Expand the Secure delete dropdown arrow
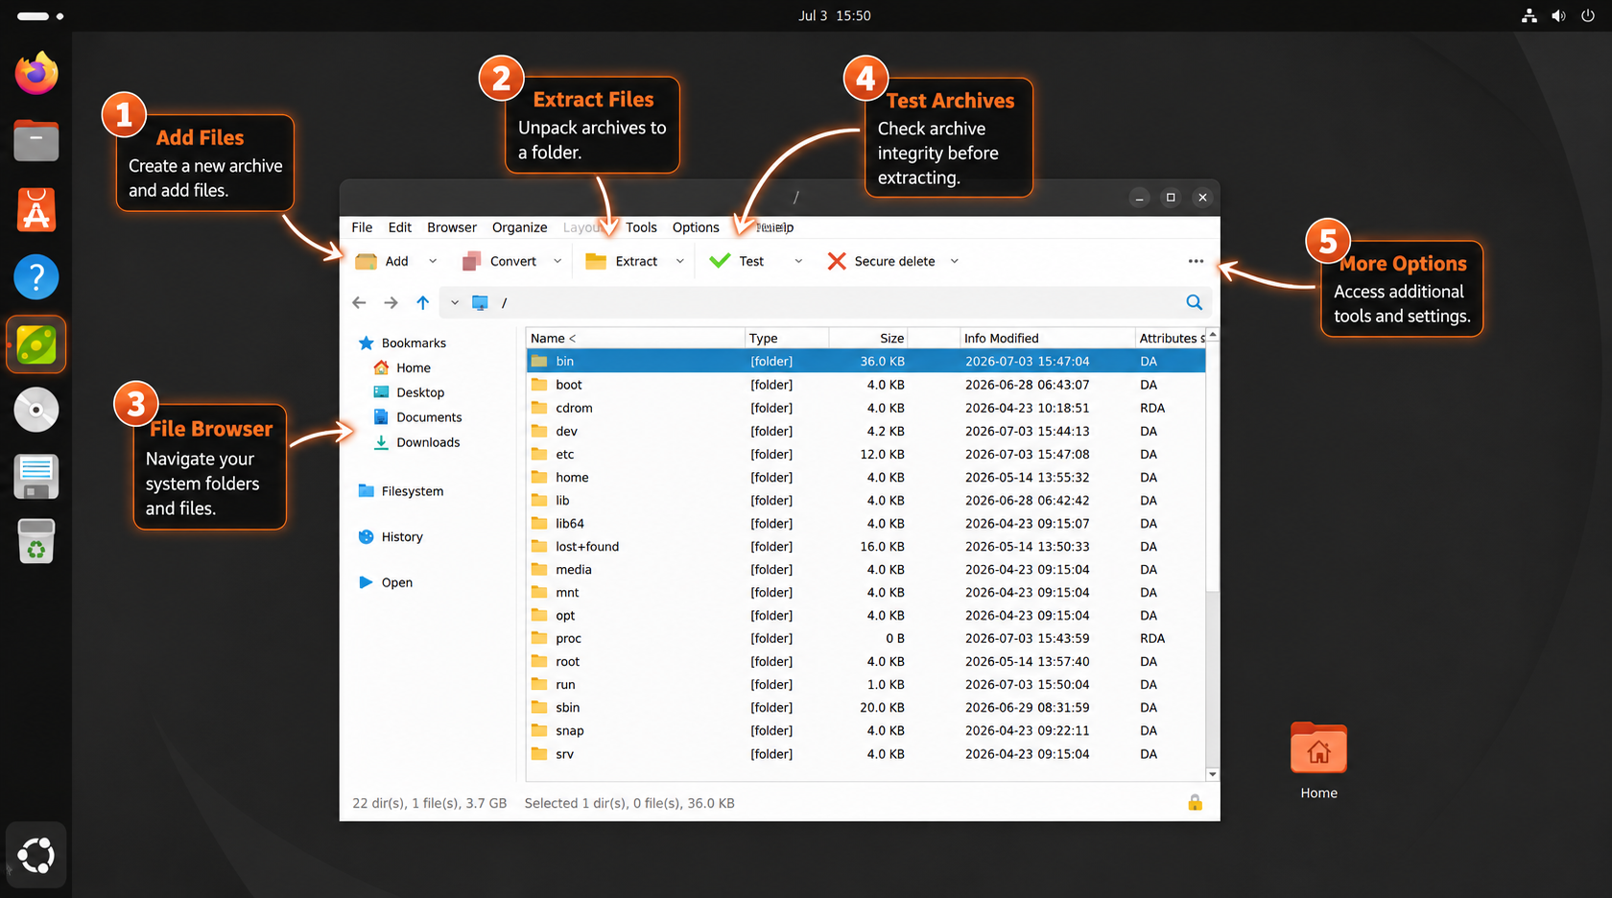 (955, 261)
